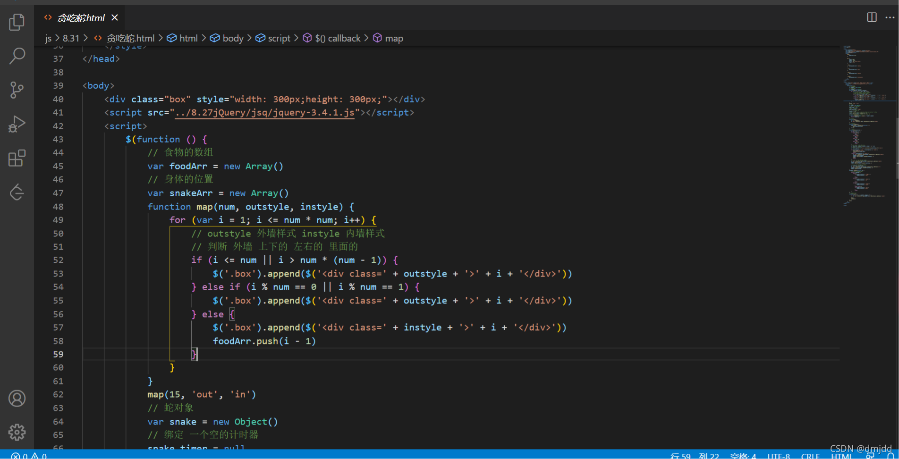Click var snake = new Object() line

212,422
